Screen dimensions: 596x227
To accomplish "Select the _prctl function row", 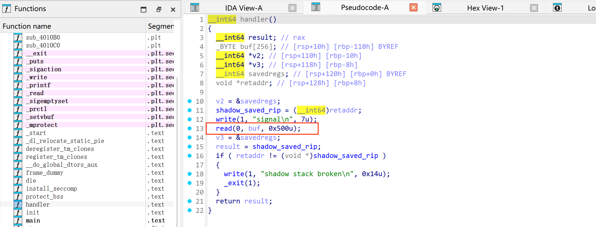I will pos(87,109).
